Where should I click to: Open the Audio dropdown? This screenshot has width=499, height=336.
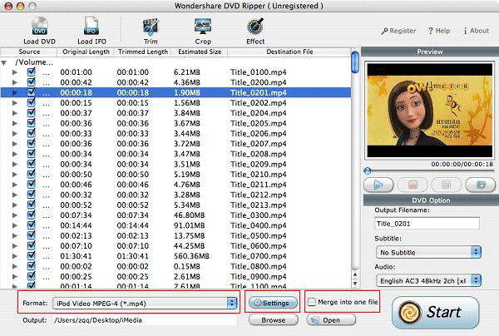pos(428,280)
